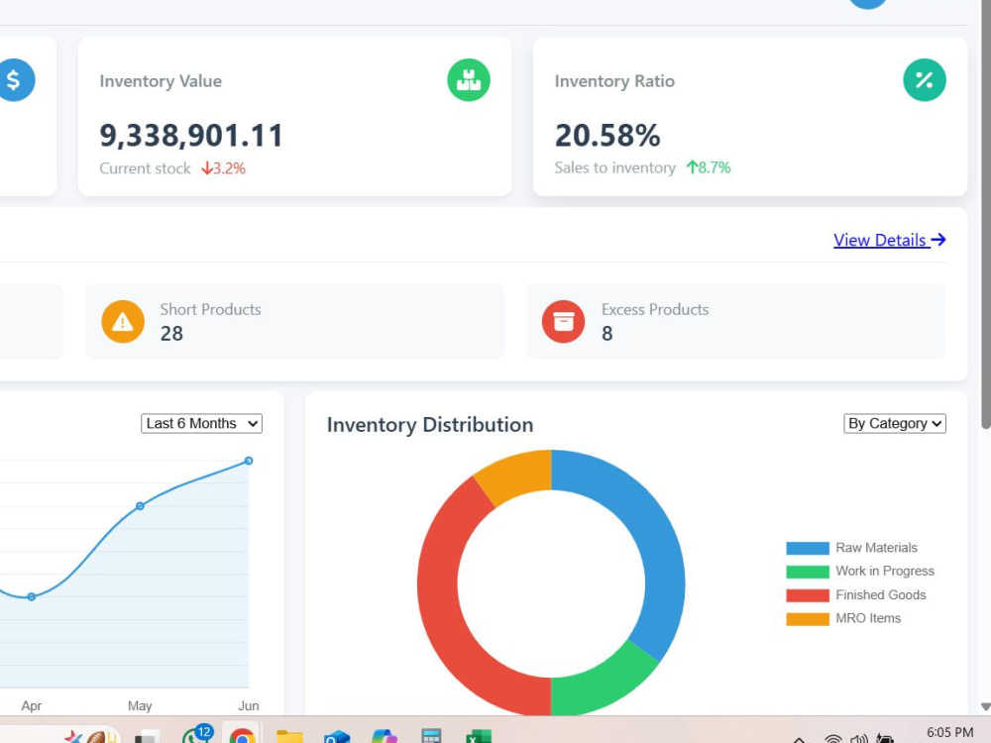Image resolution: width=991 pixels, height=743 pixels.
Task: Click the green Work in Progress donut segment
Action: click(601, 683)
